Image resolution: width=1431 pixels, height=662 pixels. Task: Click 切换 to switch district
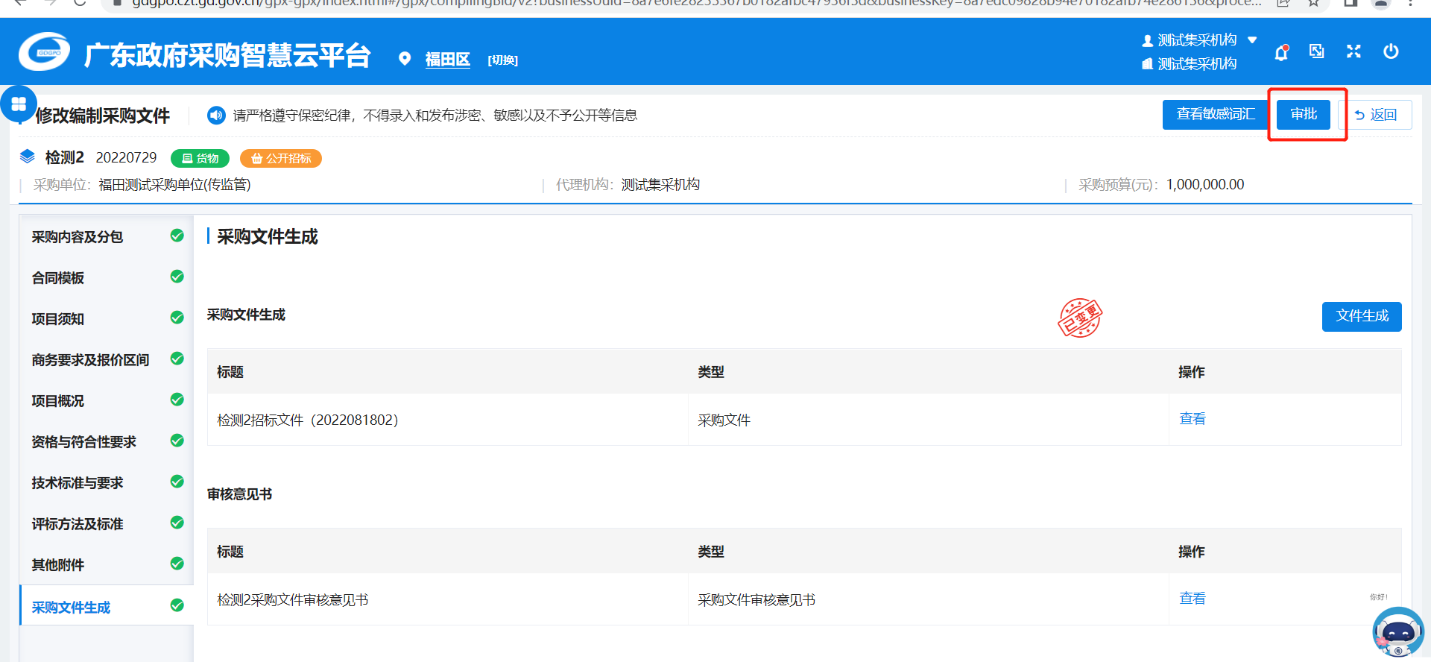(x=502, y=60)
